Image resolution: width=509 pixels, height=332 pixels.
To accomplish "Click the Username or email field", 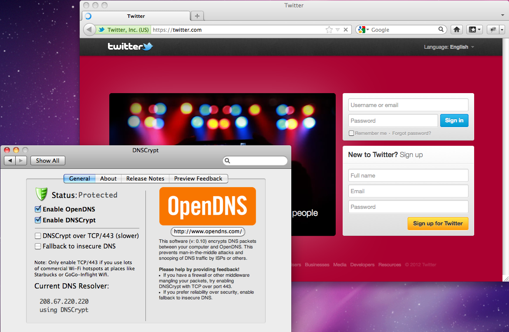I will pyautogui.click(x=408, y=105).
